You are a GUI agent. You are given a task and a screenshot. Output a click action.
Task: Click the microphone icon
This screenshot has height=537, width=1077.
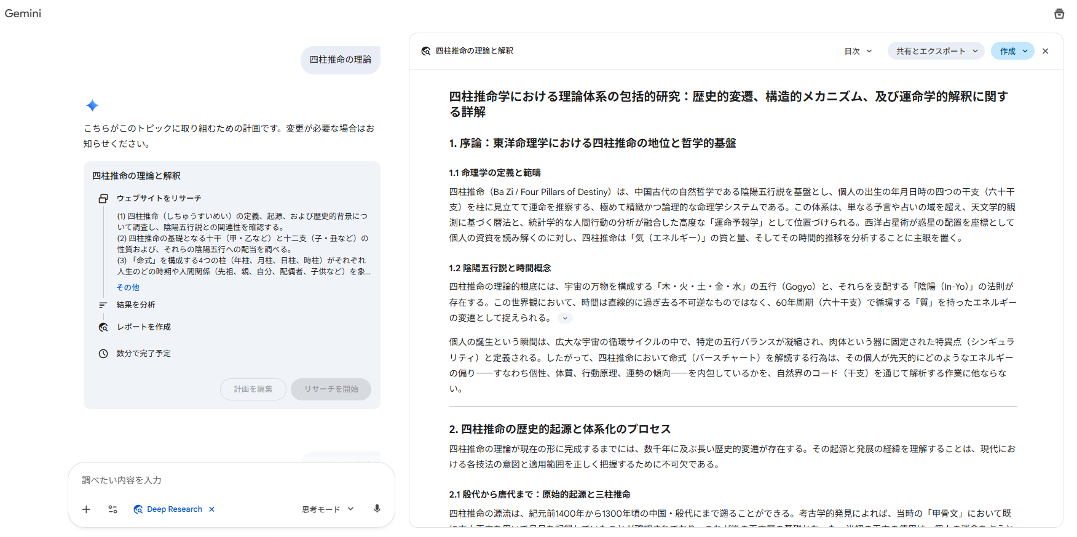pyautogui.click(x=377, y=509)
